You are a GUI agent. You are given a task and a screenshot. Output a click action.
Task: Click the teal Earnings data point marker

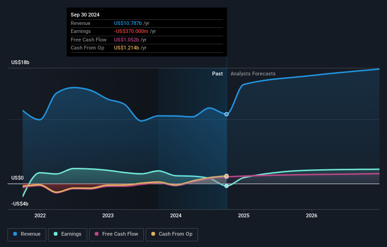coord(226,186)
